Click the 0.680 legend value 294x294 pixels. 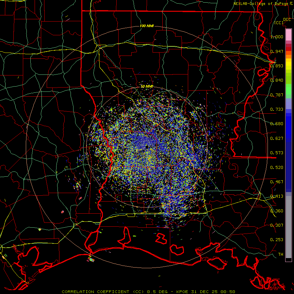(x=277, y=124)
